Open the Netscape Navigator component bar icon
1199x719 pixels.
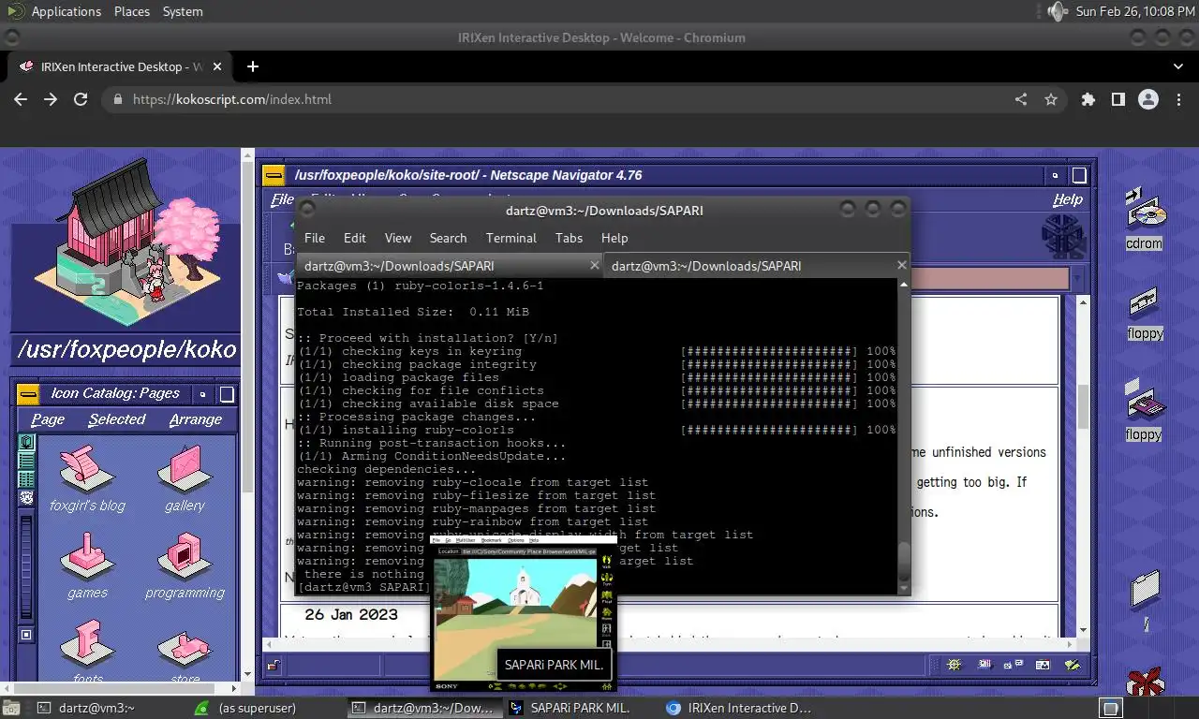coord(955,665)
